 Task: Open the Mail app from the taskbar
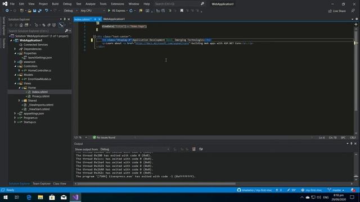click(x=64, y=197)
